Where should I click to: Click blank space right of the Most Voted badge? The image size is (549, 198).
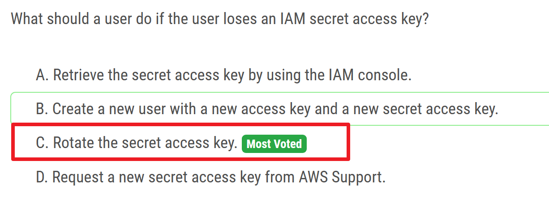pyautogui.click(x=327, y=144)
